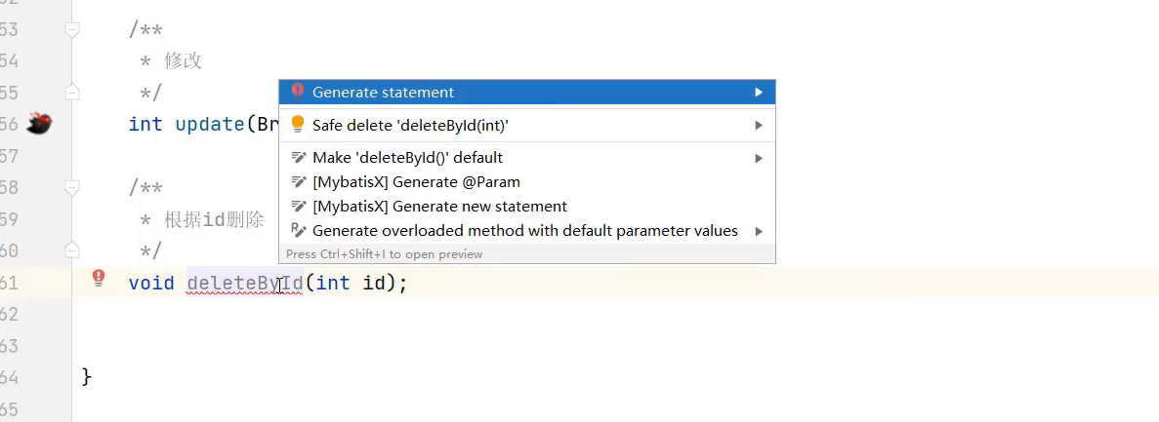
Task: Click the update method name in code
Action: [209, 124]
